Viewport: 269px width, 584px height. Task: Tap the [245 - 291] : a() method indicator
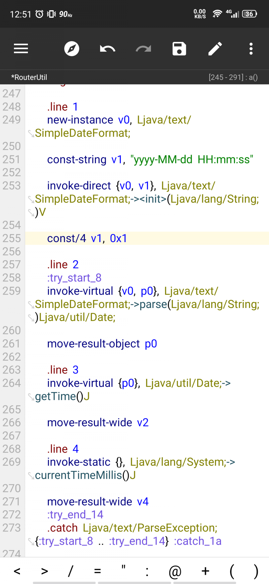(x=233, y=77)
